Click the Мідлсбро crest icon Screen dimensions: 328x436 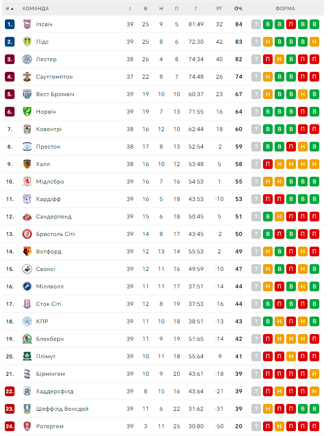[27, 182]
